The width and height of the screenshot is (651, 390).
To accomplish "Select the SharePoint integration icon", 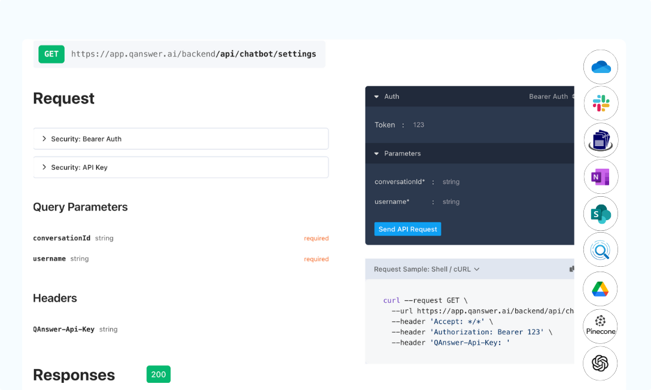I will [600, 214].
